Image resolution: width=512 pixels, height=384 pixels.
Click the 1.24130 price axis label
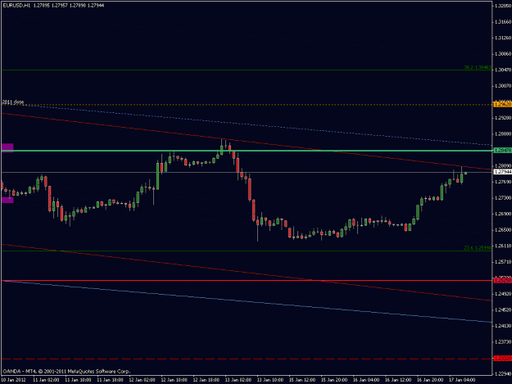coord(503,326)
